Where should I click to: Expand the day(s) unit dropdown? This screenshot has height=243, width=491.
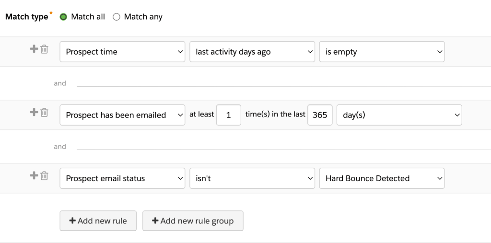(399, 115)
